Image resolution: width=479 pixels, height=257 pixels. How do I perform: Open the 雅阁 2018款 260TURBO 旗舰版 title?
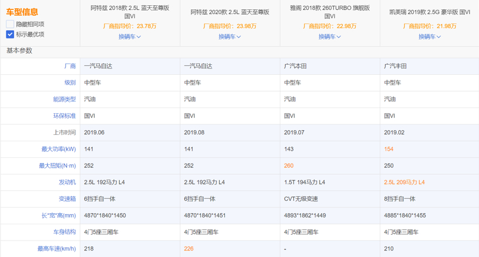pos(329,12)
